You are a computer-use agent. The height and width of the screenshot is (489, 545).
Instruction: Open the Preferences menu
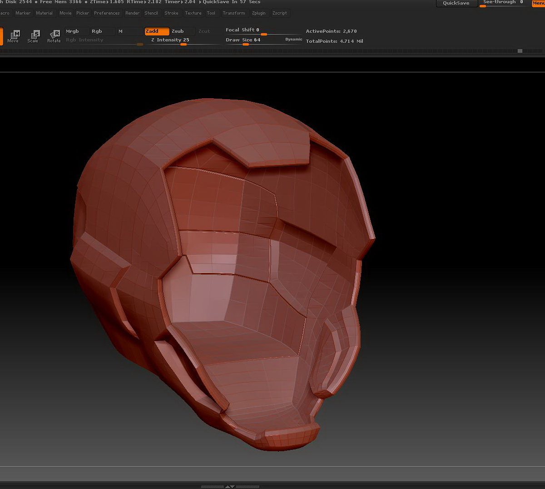click(x=107, y=13)
